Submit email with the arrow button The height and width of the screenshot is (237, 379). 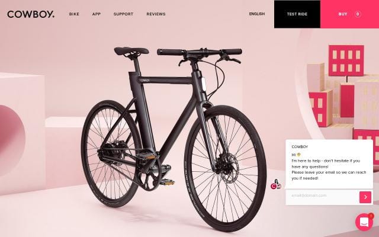(x=365, y=197)
